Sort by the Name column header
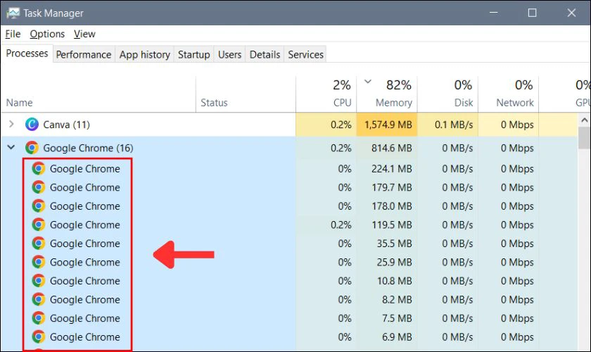591x352 pixels. click(98, 94)
